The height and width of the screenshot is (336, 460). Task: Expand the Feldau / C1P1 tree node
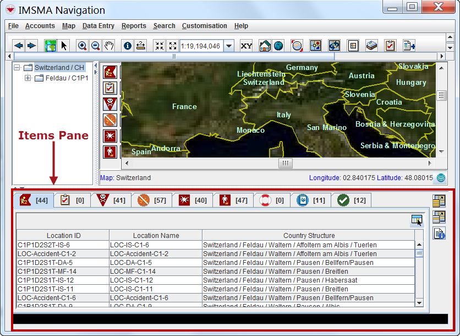coord(28,78)
